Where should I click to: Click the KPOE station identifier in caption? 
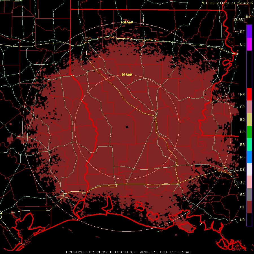tap(145, 252)
